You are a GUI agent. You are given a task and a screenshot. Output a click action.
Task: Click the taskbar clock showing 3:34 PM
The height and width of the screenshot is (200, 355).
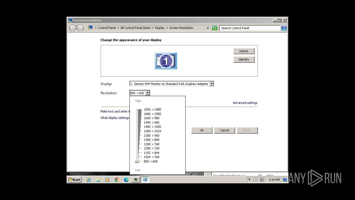(274, 180)
